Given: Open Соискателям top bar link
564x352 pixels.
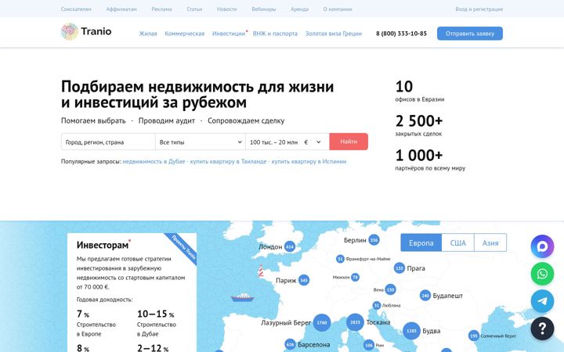Looking at the screenshot, I should [76, 9].
